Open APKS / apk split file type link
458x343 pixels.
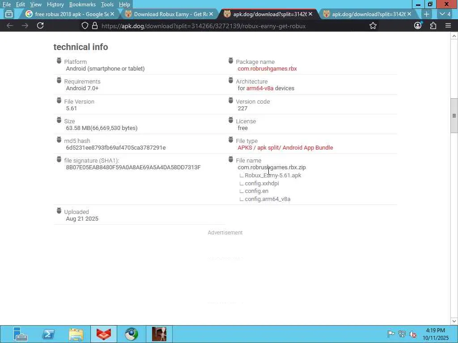pyautogui.click(x=285, y=147)
